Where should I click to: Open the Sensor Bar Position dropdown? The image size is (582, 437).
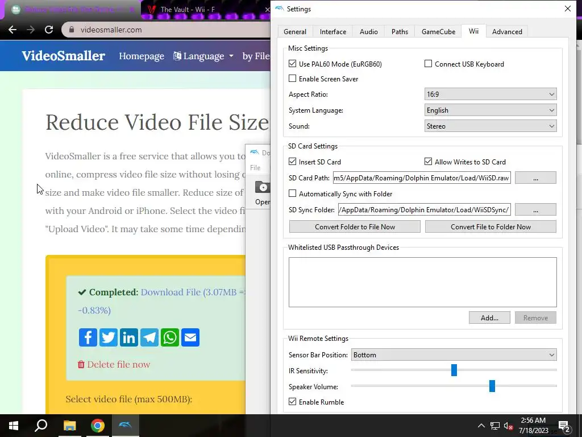[x=454, y=355]
